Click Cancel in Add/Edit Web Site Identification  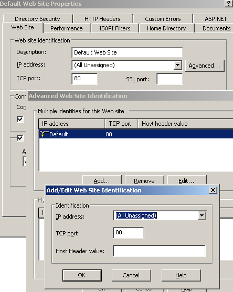(131, 275)
